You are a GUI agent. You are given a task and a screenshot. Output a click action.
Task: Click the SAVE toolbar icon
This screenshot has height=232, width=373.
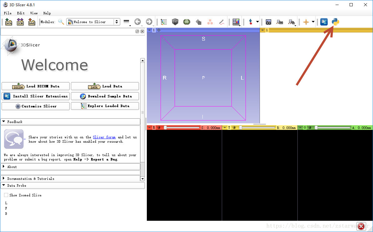coord(32,22)
